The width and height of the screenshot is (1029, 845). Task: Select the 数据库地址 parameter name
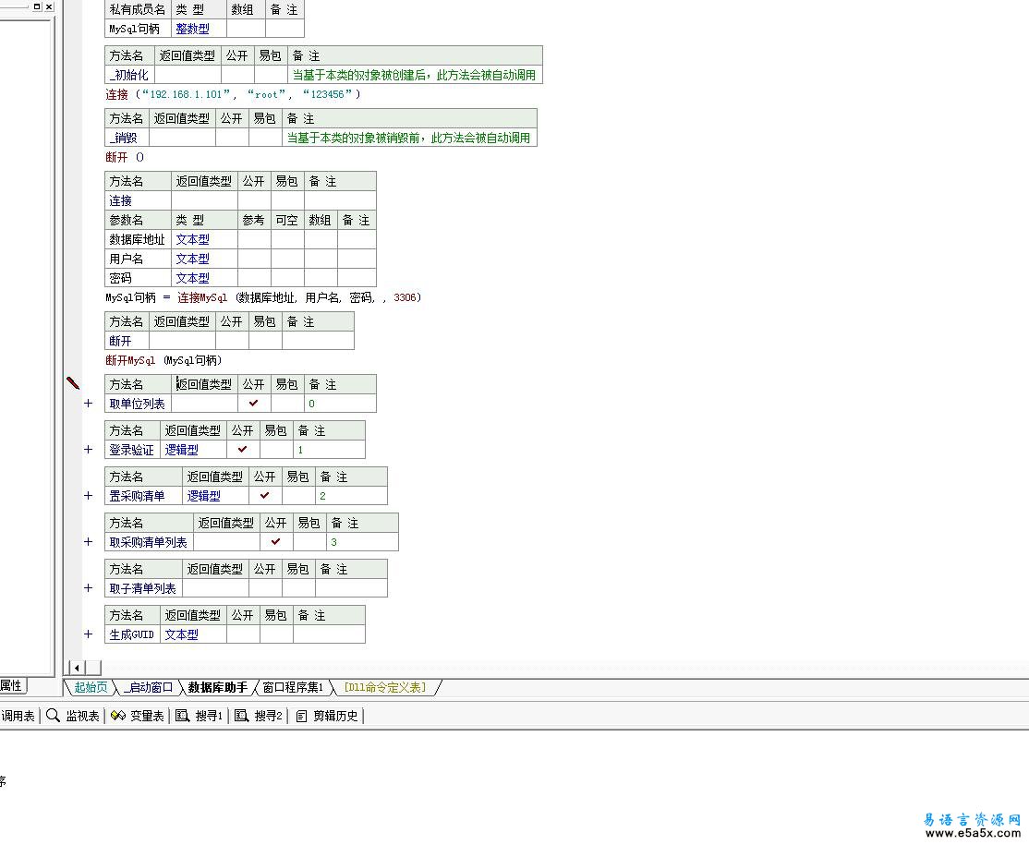pyautogui.click(x=138, y=239)
